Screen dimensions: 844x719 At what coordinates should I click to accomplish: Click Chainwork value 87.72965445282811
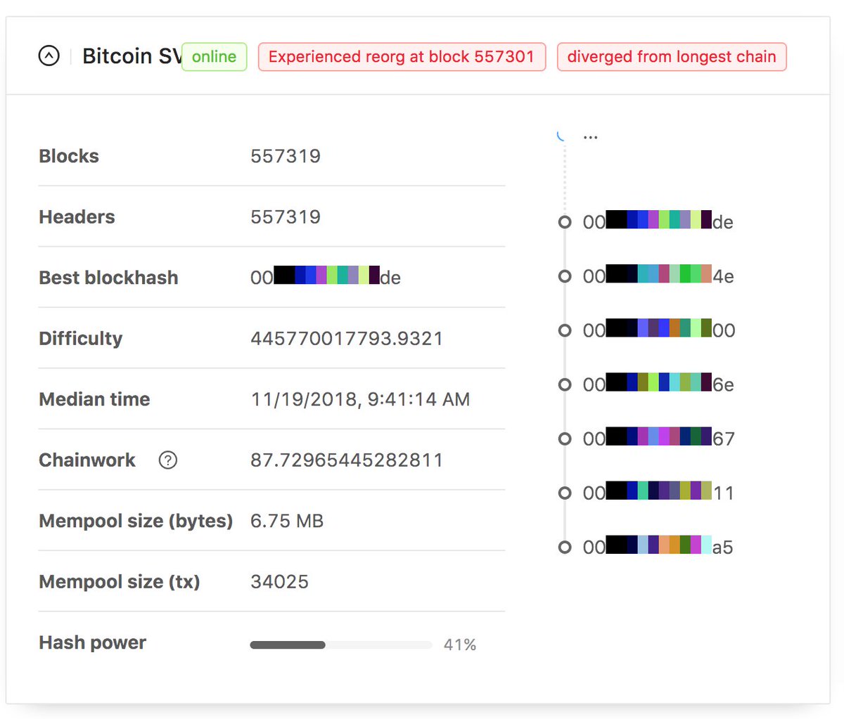(347, 460)
